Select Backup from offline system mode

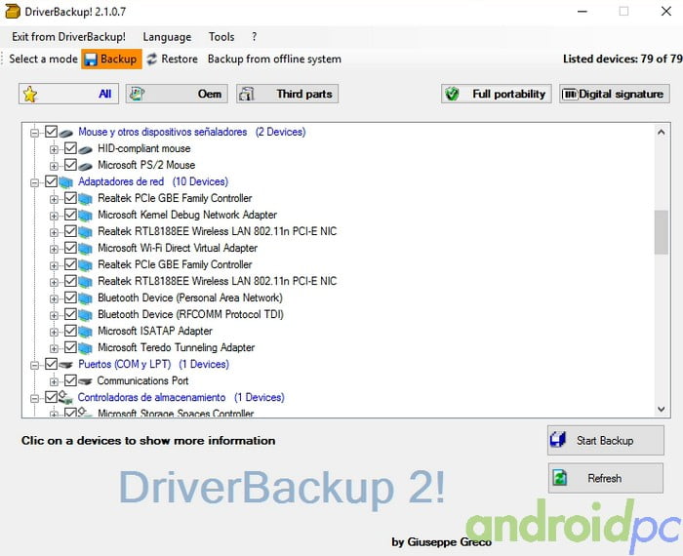pos(274,59)
